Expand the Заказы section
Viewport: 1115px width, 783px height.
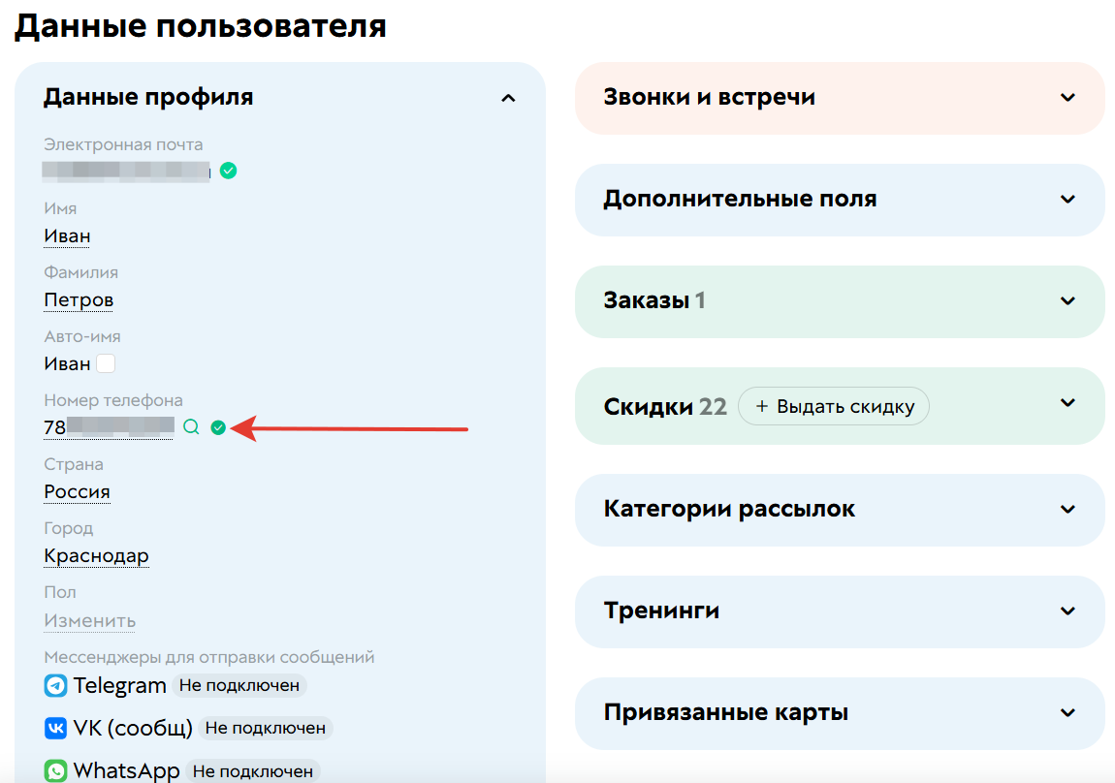1067,301
